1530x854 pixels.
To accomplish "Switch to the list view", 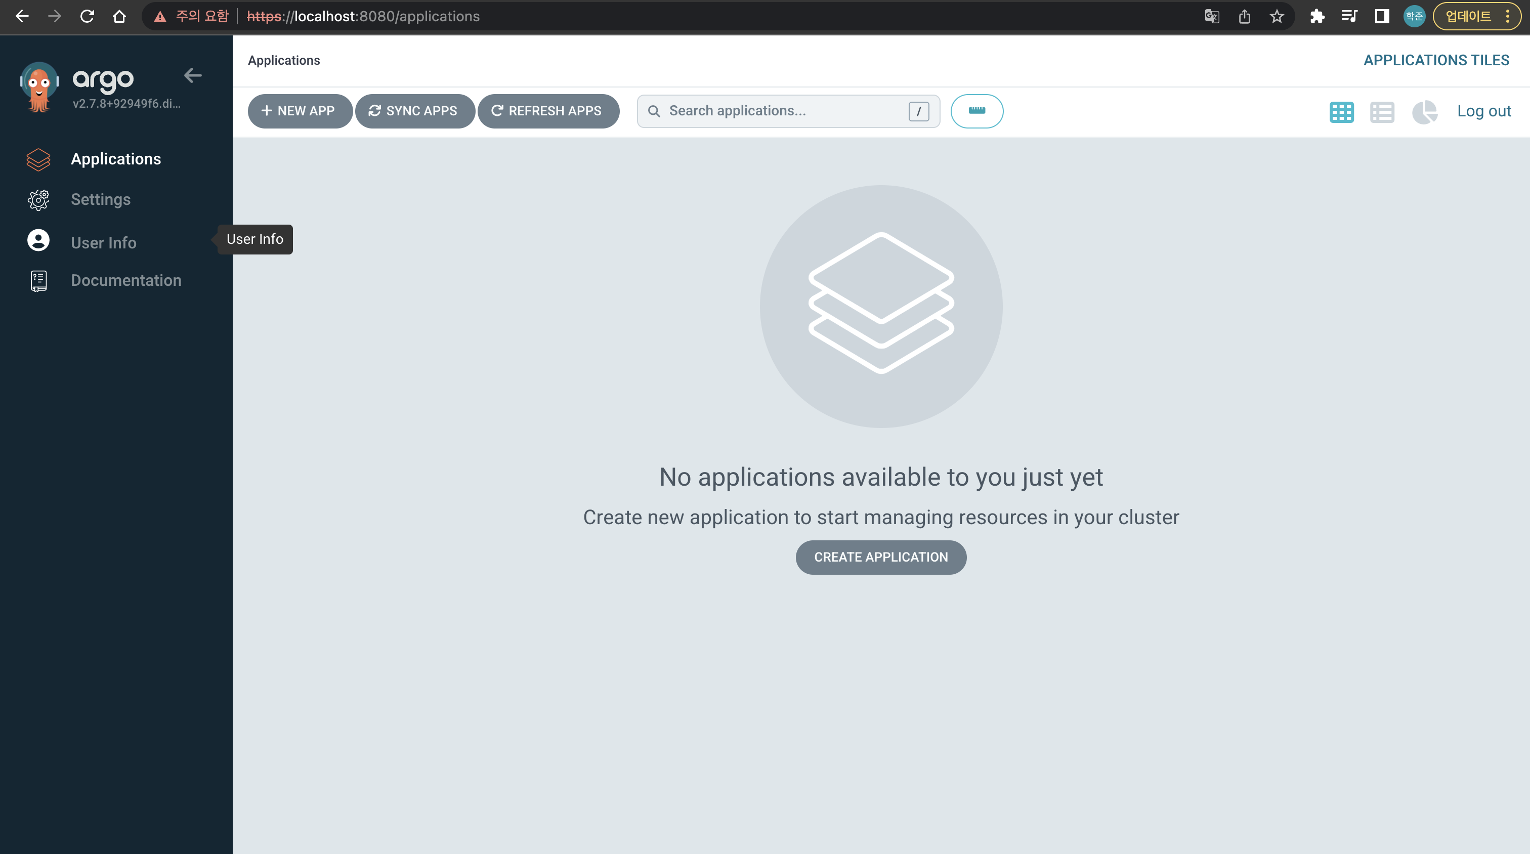I will 1382,112.
